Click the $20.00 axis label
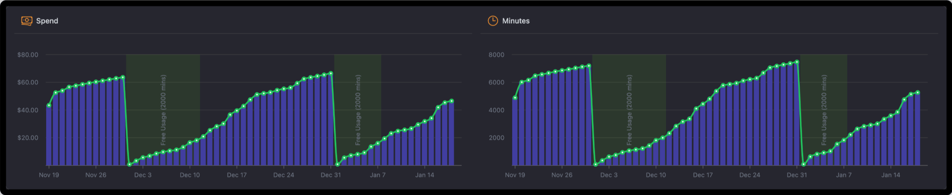This screenshot has width=952, height=195. [x=28, y=138]
